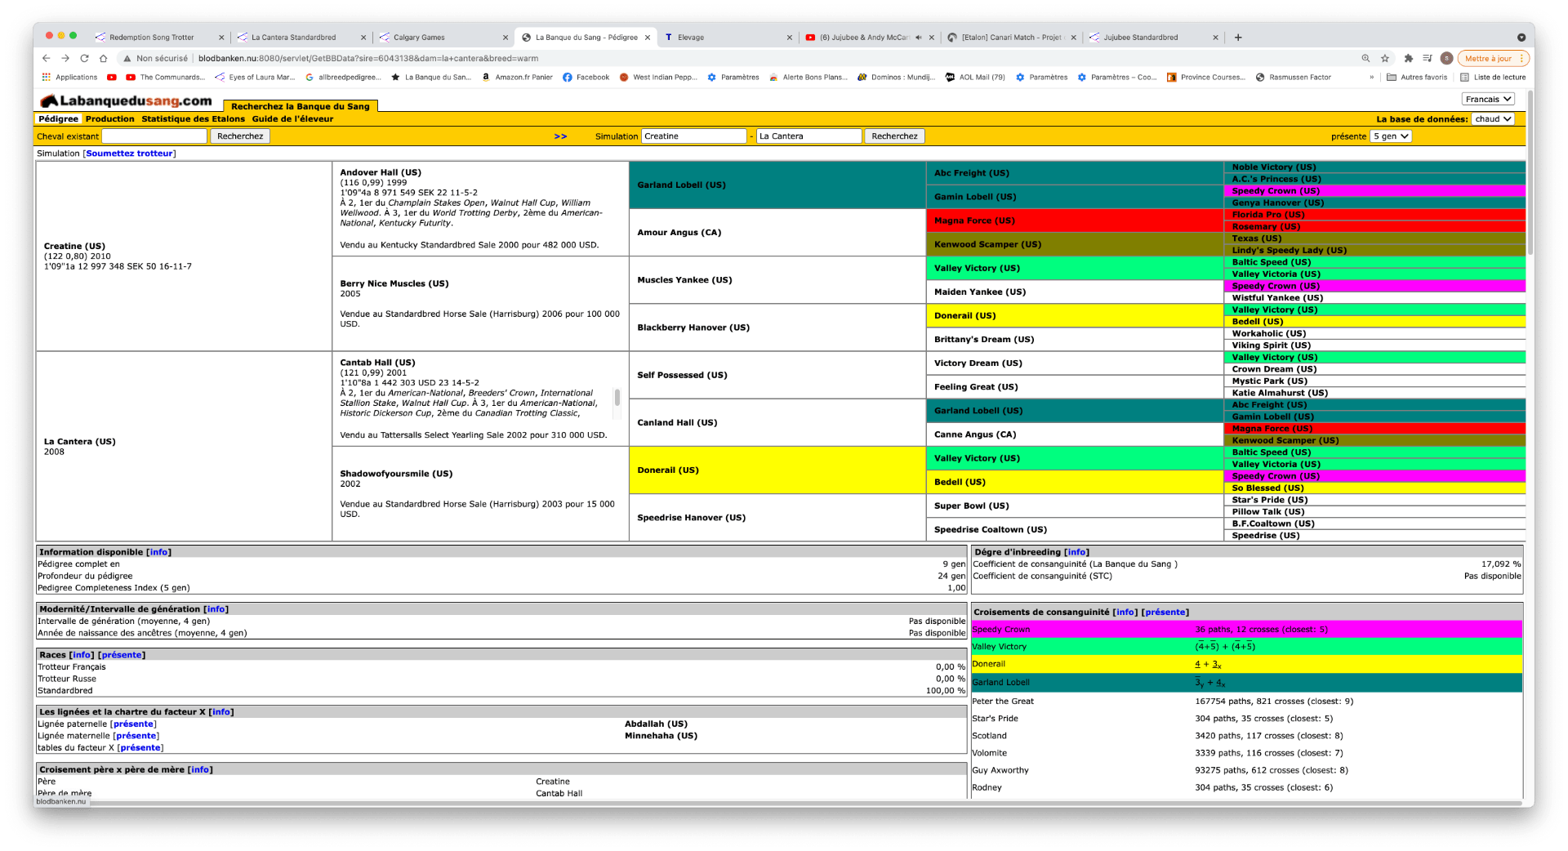Open the extensions puzzle icon
The height and width of the screenshot is (851, 1568).
[1408, 58]
